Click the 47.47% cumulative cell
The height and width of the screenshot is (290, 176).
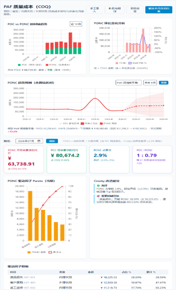click(x=161, y=282)
